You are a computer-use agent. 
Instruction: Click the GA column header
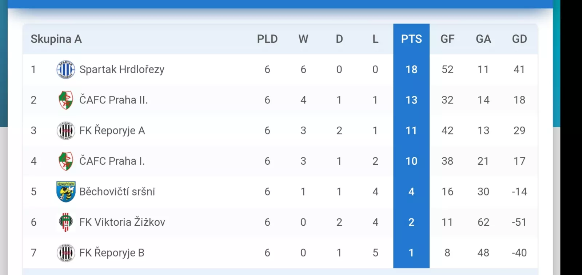coord(483,39)
